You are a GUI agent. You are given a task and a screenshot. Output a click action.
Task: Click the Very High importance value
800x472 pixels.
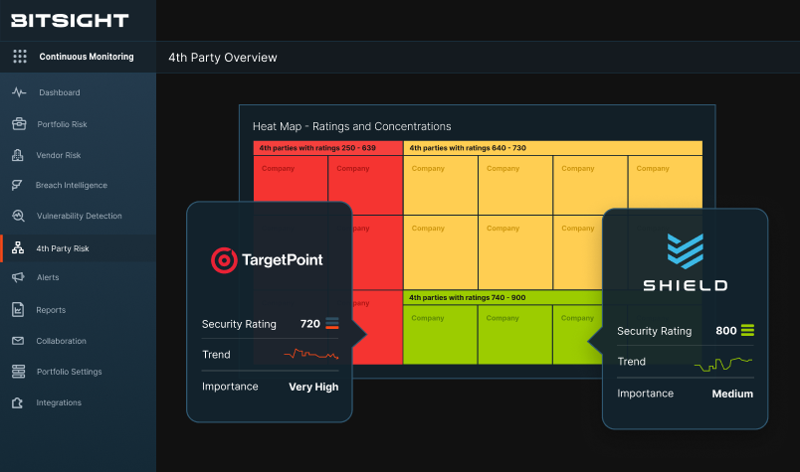(x=313, y=387)
